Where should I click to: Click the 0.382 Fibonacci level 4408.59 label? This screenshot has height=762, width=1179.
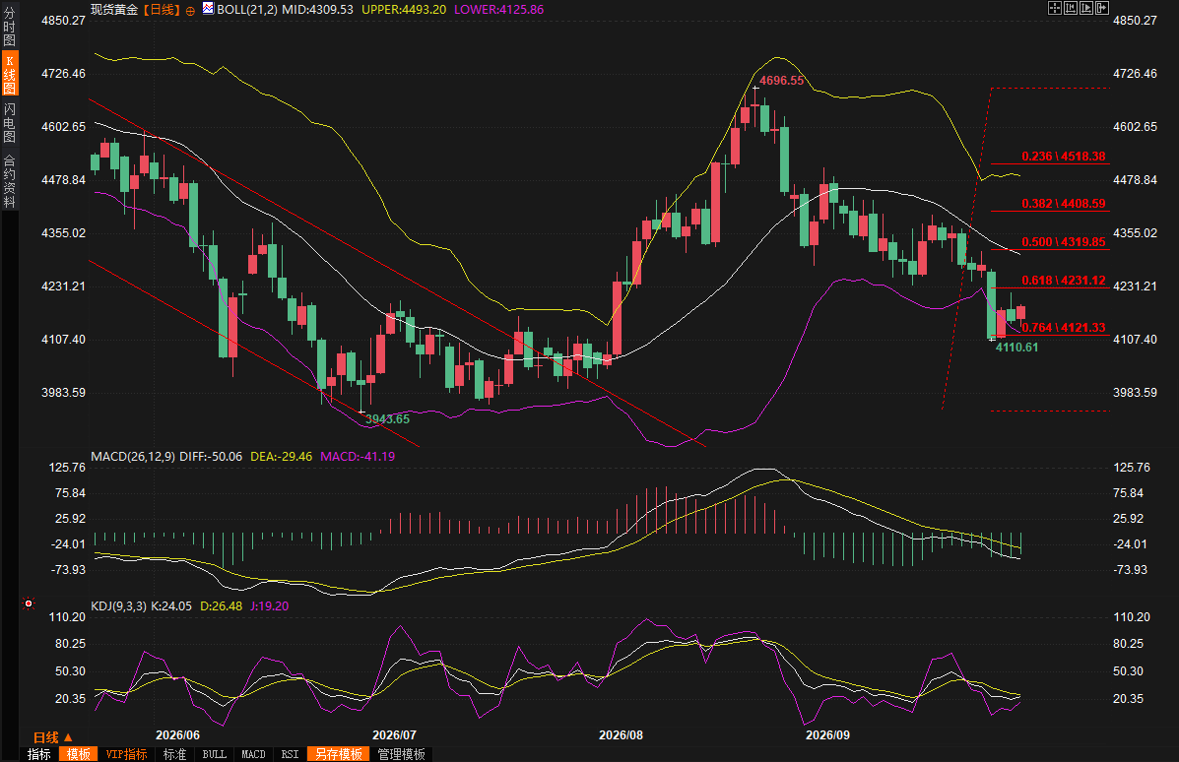click(x=1063, y=204)
